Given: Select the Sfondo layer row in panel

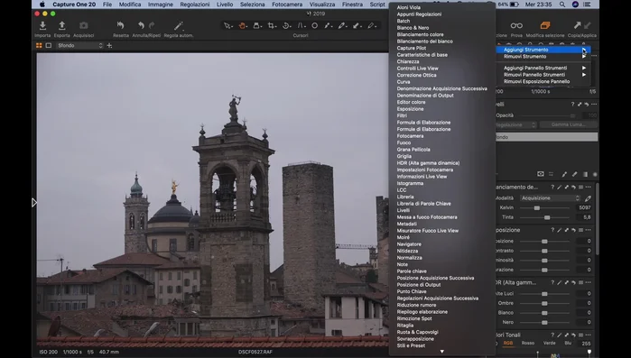Looking at the screenshot, I should [546, 137].
